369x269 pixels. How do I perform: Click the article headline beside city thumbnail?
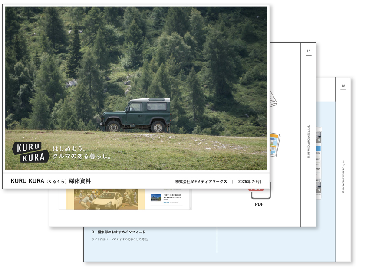pos(173,197)
